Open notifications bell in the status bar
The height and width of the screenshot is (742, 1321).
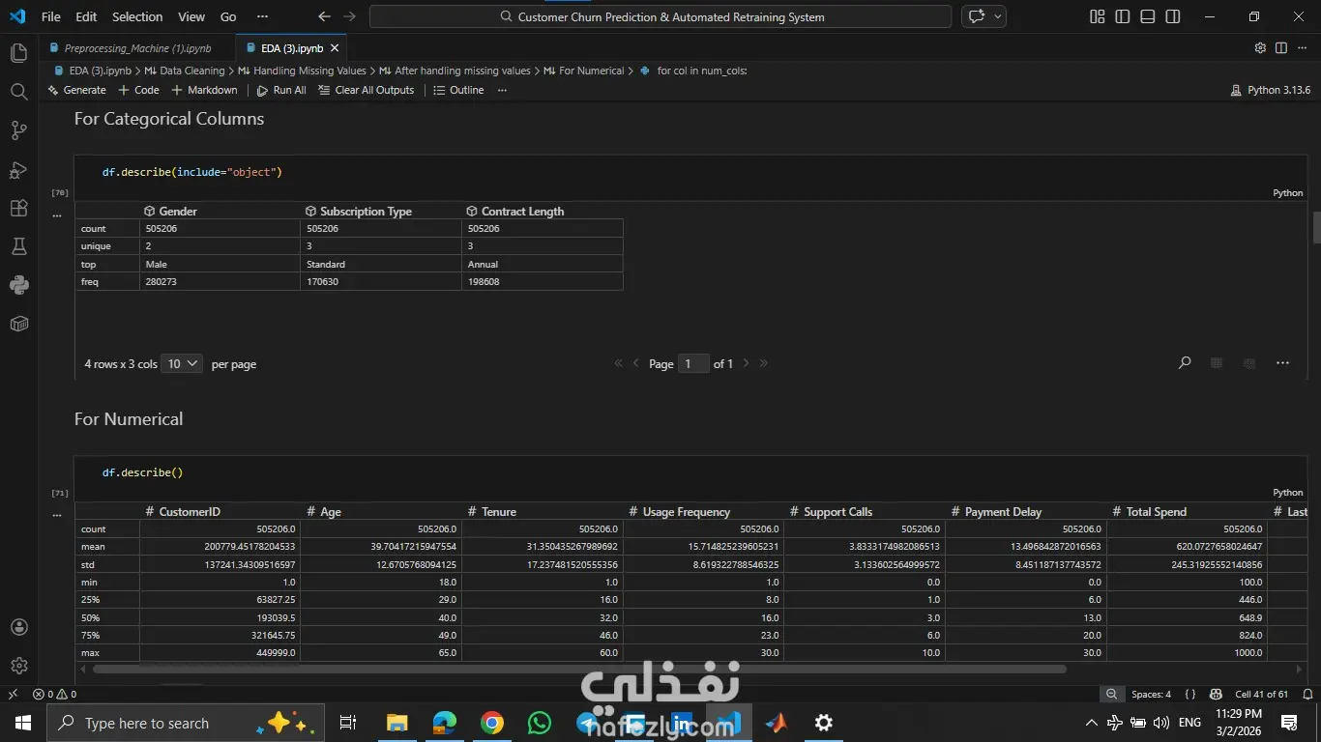click(x=1307, y=694)
